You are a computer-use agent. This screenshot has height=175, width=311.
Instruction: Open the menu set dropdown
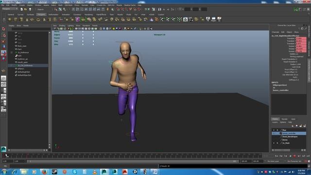10,9
